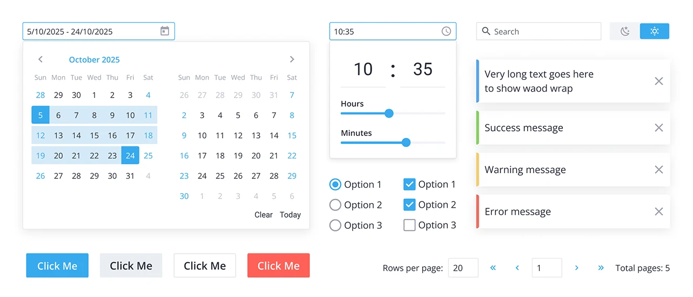Check the Option 3 checkbox
Viewport: 693px width, 297px height.
pos(409,225)
